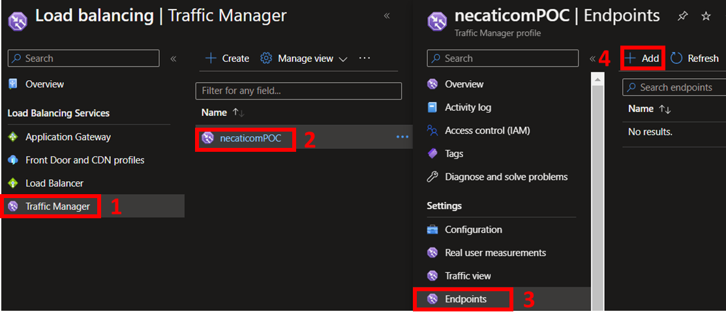Screen dimensions: 726x329
Task: Click the Front Door and CDN profiles icon
Action: pyautogui.click(x=13, y=160)
